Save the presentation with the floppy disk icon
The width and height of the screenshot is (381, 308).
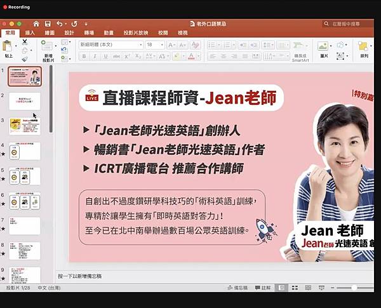tap(48, 24)
